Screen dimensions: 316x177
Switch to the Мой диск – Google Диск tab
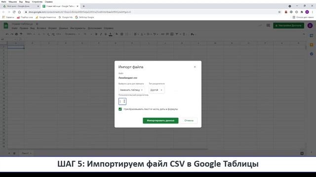[18, 6]
